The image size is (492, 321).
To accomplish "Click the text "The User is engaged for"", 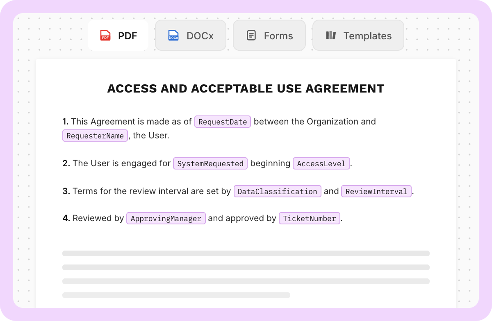I will pos(121,163).
